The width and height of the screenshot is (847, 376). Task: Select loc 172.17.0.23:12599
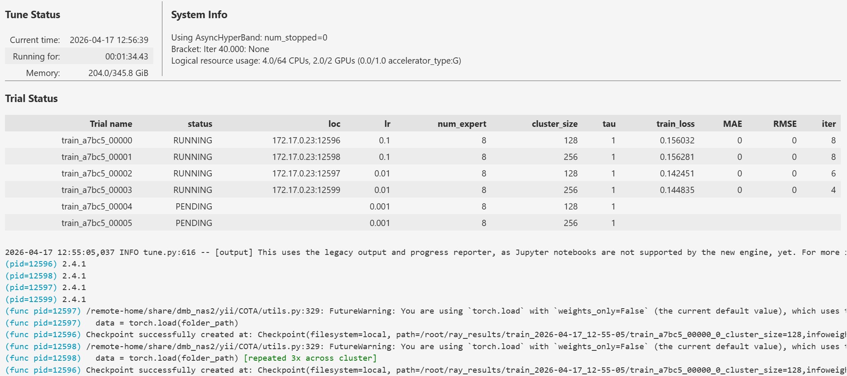pos(306,190)
